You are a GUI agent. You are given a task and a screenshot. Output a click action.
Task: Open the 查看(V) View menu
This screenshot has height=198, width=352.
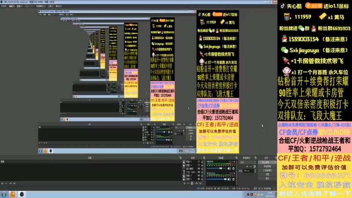point(19,6)
